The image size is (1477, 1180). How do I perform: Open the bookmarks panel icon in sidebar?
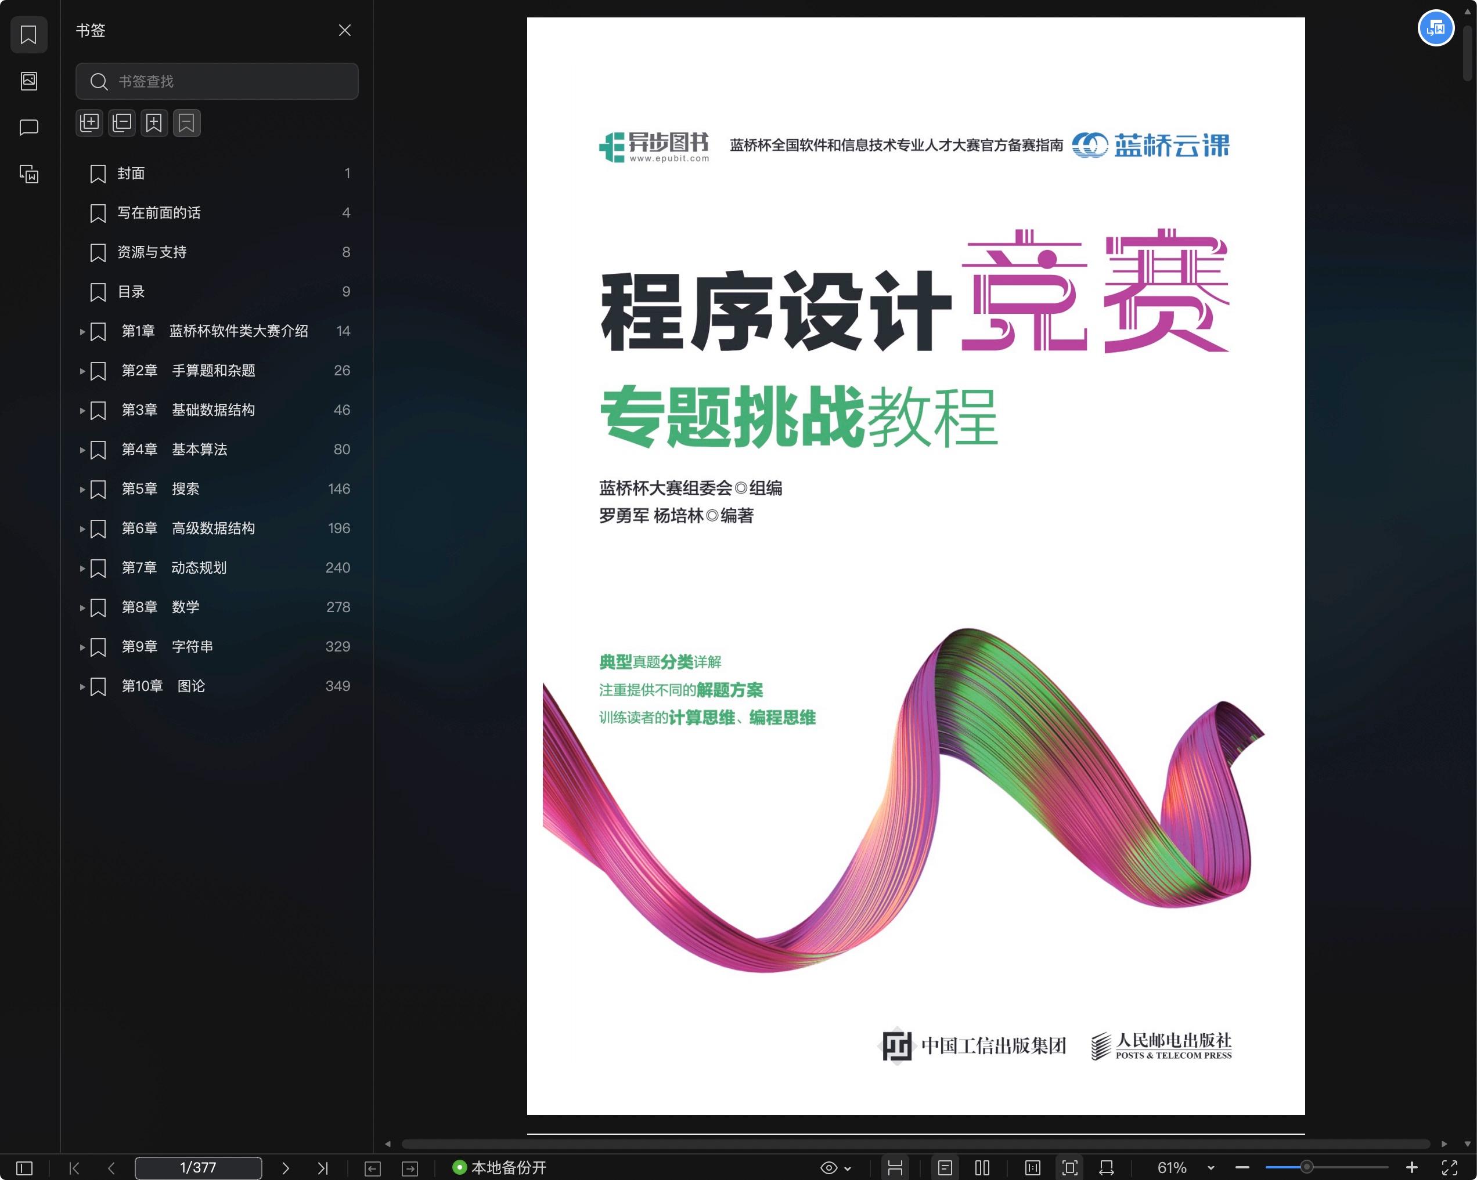point(29,34)
